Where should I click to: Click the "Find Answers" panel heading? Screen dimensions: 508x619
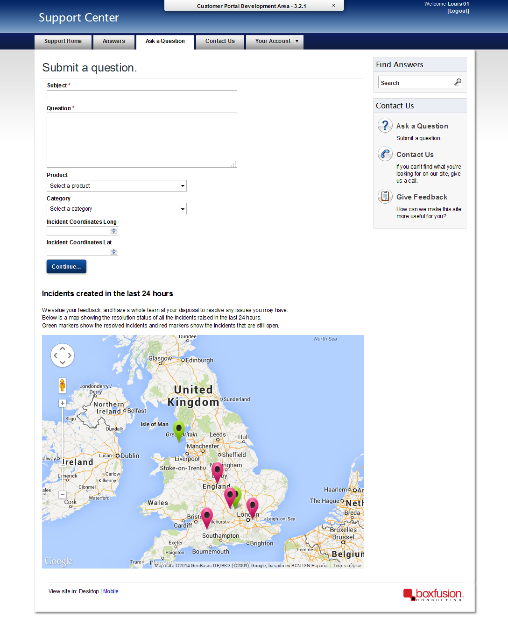pyautogui.click(x=400, y=64)
